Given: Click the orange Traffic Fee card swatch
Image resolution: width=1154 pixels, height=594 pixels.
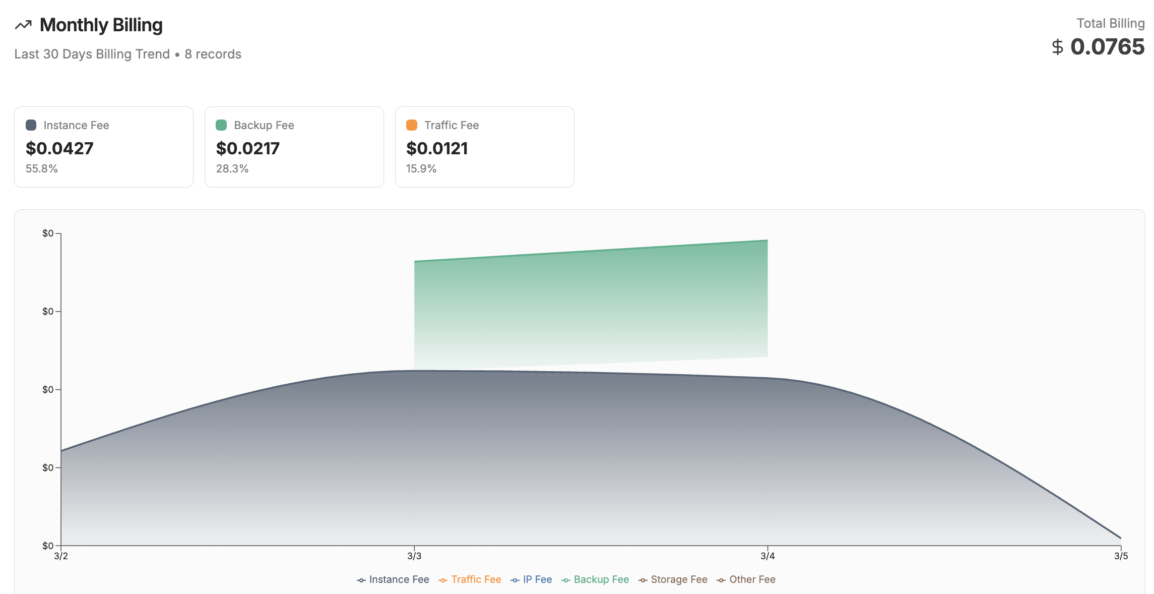Looking at the screenshot, I should (412, 125).
